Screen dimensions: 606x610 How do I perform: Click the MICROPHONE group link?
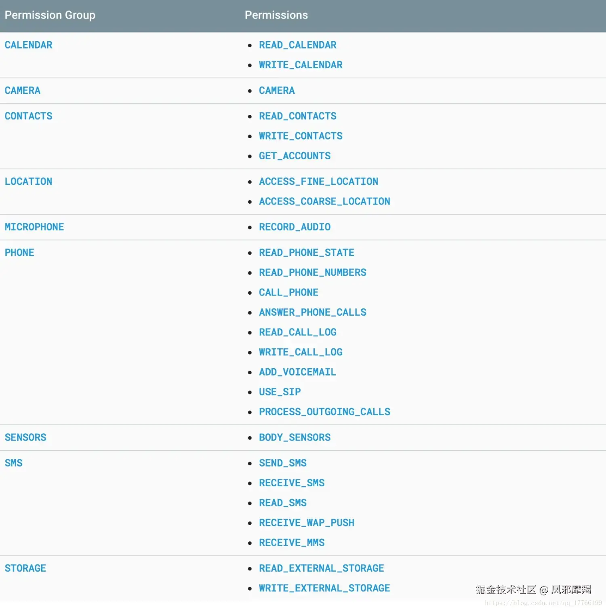tap(34, 227)
